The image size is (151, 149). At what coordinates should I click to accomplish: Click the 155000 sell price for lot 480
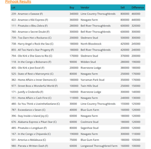click(125, 104)
